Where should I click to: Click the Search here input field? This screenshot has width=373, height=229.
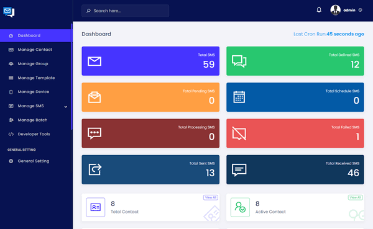tap(125, 11)
